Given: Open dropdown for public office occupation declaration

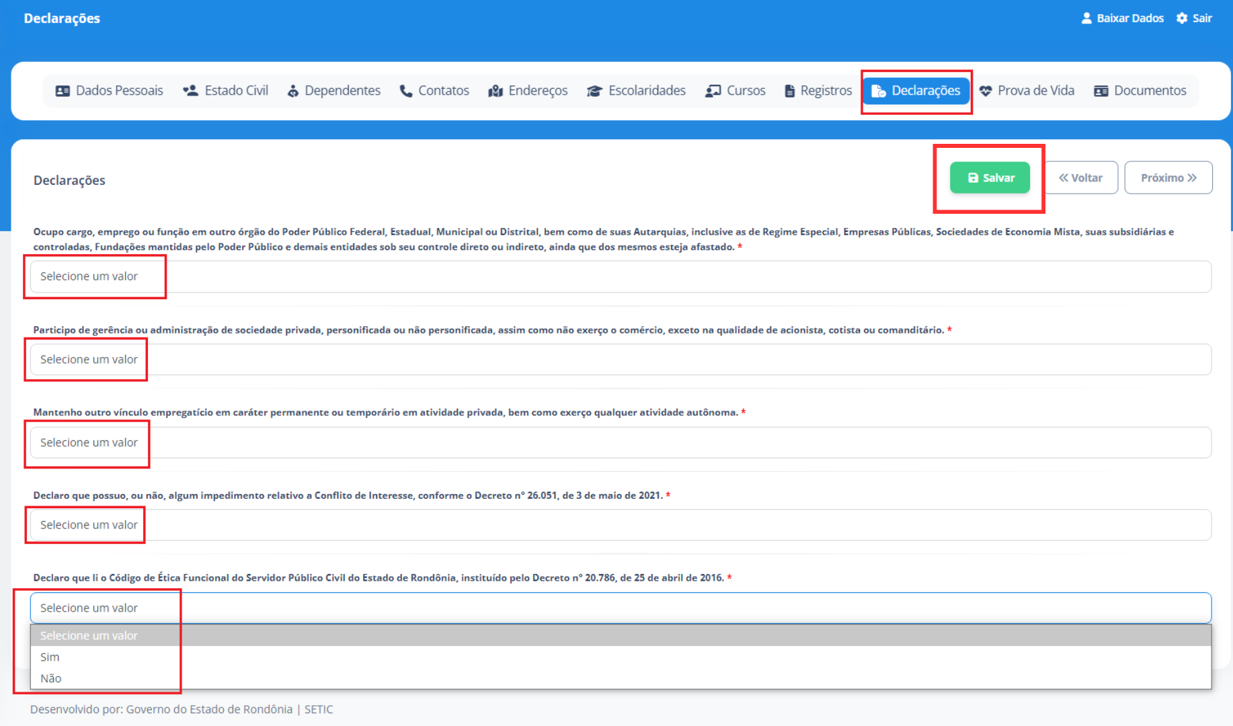Looking at the screenshot, I should click(x=620, y=276).
